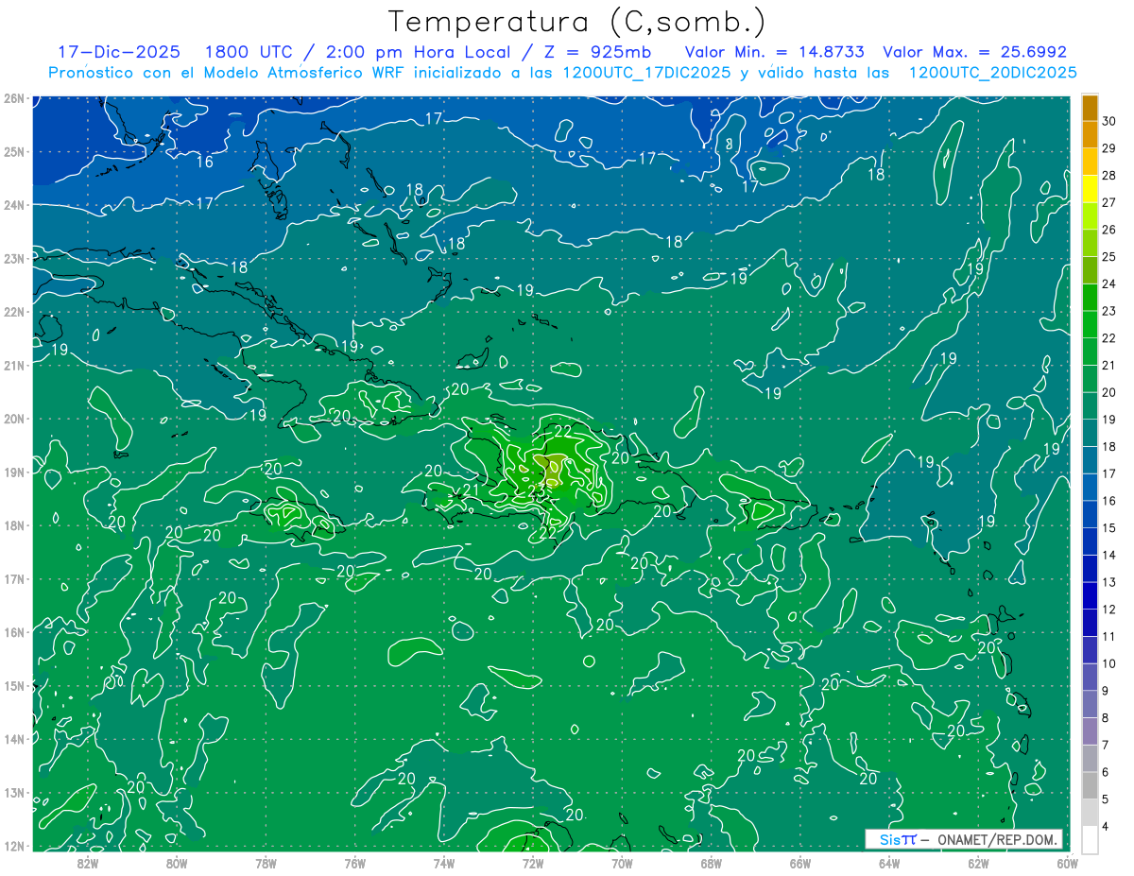Click the "76W" longitude axis label
This screenshot has width=1134, height=876.
pos(354,864)
